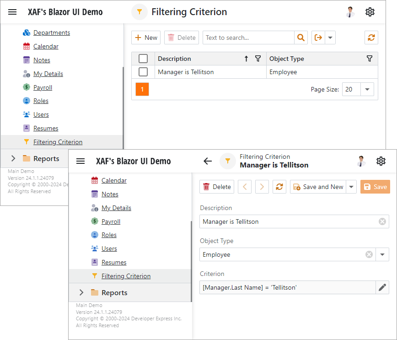This screenshot has height=340, width=397.
Task: Select Filtering Criterion in front window
Action: 126,276
